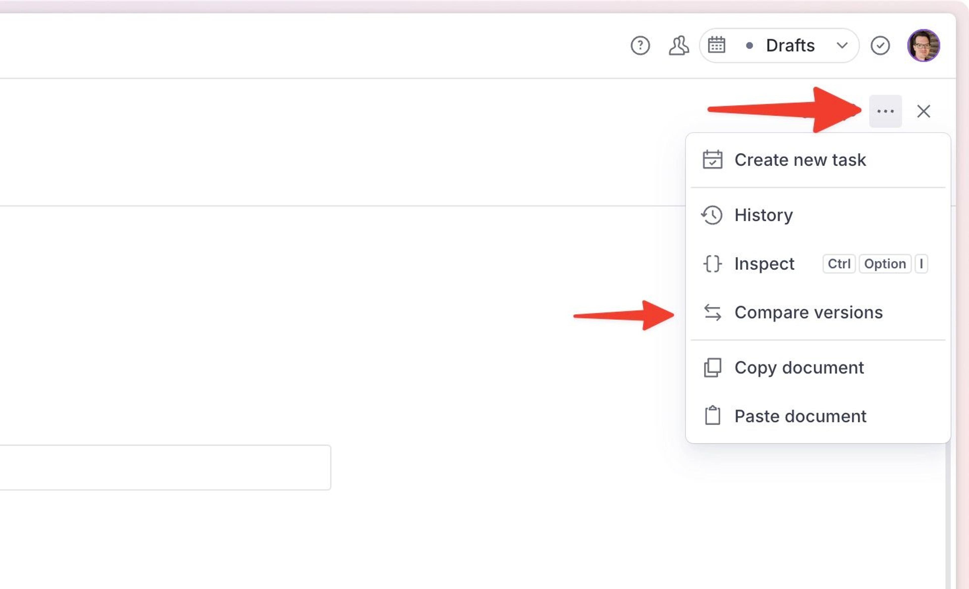Click the chevron next to Drafts

click(x=842, y=45)
